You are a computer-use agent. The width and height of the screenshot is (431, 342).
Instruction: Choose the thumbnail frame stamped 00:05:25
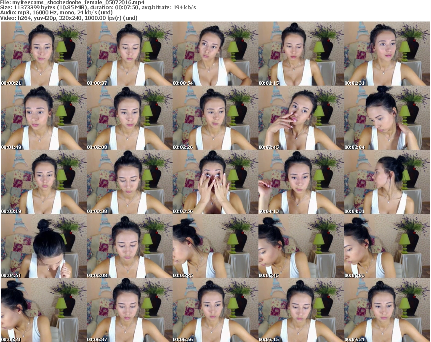[x=215, y=246]
